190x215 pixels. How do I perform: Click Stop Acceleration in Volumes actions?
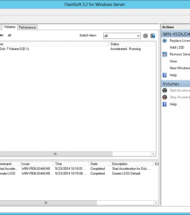click(180, 97)
